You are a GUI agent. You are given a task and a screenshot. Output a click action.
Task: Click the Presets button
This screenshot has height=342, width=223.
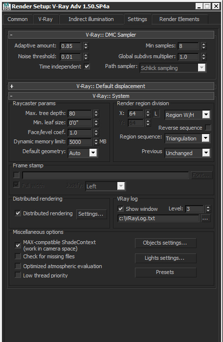coord(166,273)
